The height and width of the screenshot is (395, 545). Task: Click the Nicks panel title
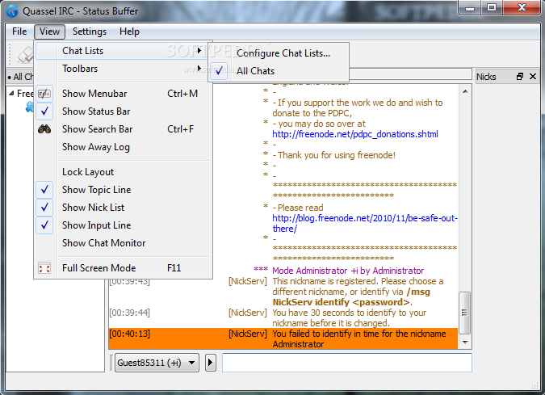pos(486,77)
